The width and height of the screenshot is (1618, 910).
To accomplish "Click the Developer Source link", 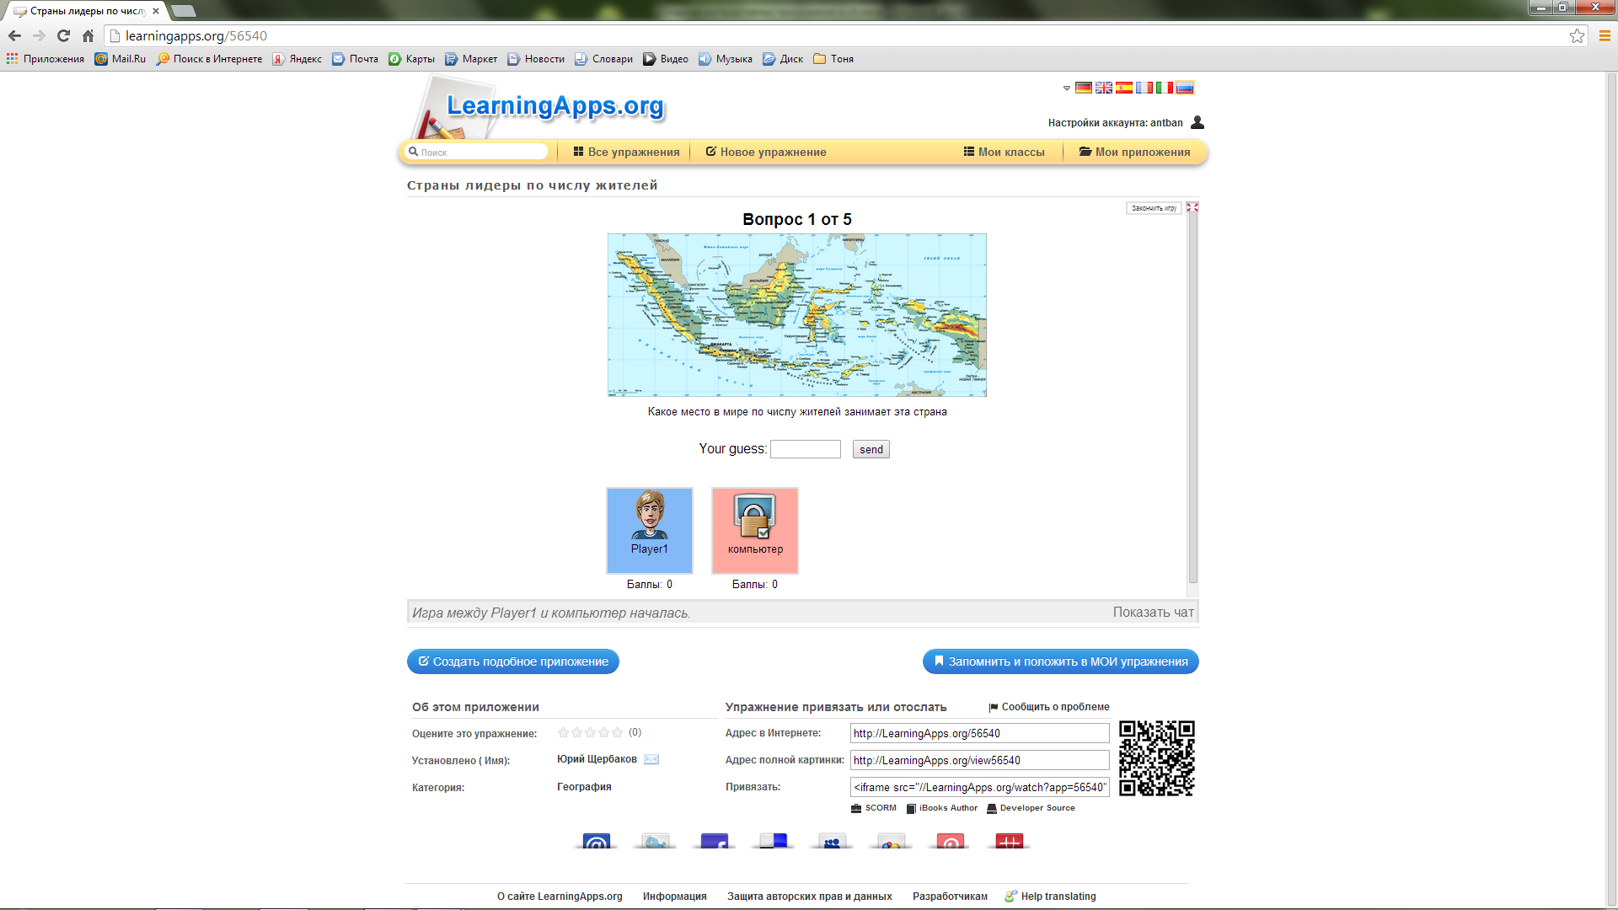I will 1031,808.
